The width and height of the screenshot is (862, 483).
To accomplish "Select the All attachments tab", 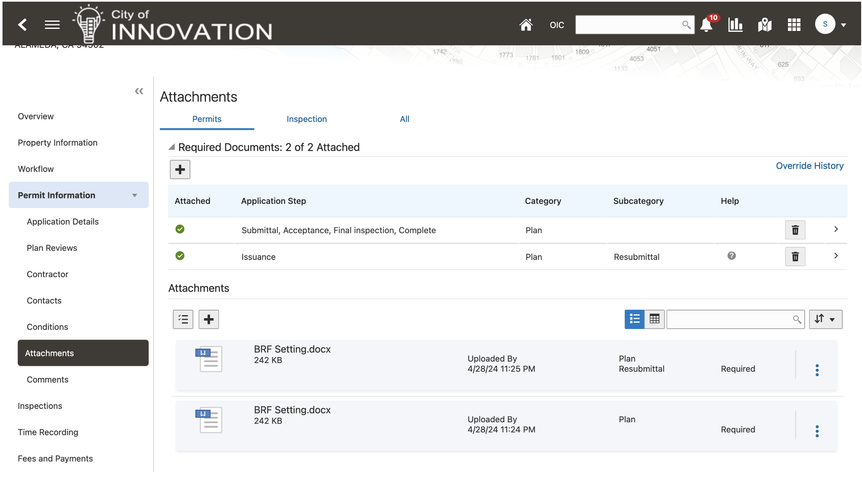I will point(404,119).
